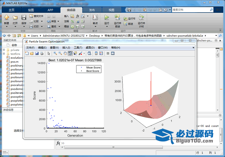This screenshot has height=157, width=225.
Task: Click the green Run (运行) arrow
Action: click(x=107, y=17)
